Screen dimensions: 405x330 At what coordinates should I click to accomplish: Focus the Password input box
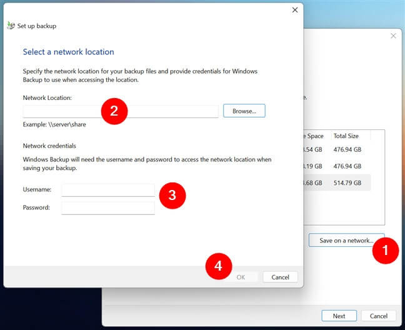pyautogui.click(x=107, y=207)
